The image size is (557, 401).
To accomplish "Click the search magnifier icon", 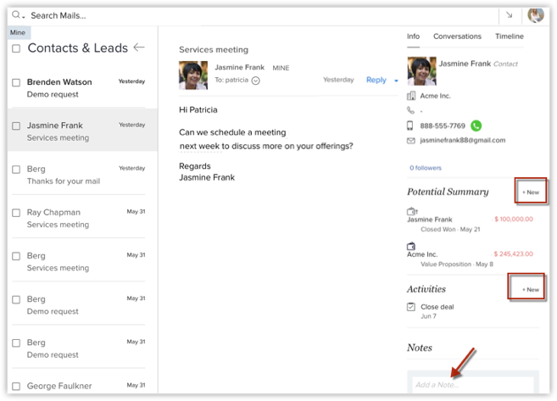I will 15,15.
